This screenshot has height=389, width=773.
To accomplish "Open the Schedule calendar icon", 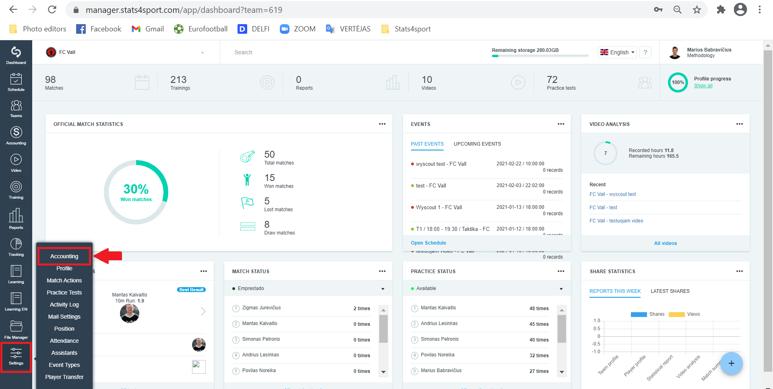I will tap(16, 82).
